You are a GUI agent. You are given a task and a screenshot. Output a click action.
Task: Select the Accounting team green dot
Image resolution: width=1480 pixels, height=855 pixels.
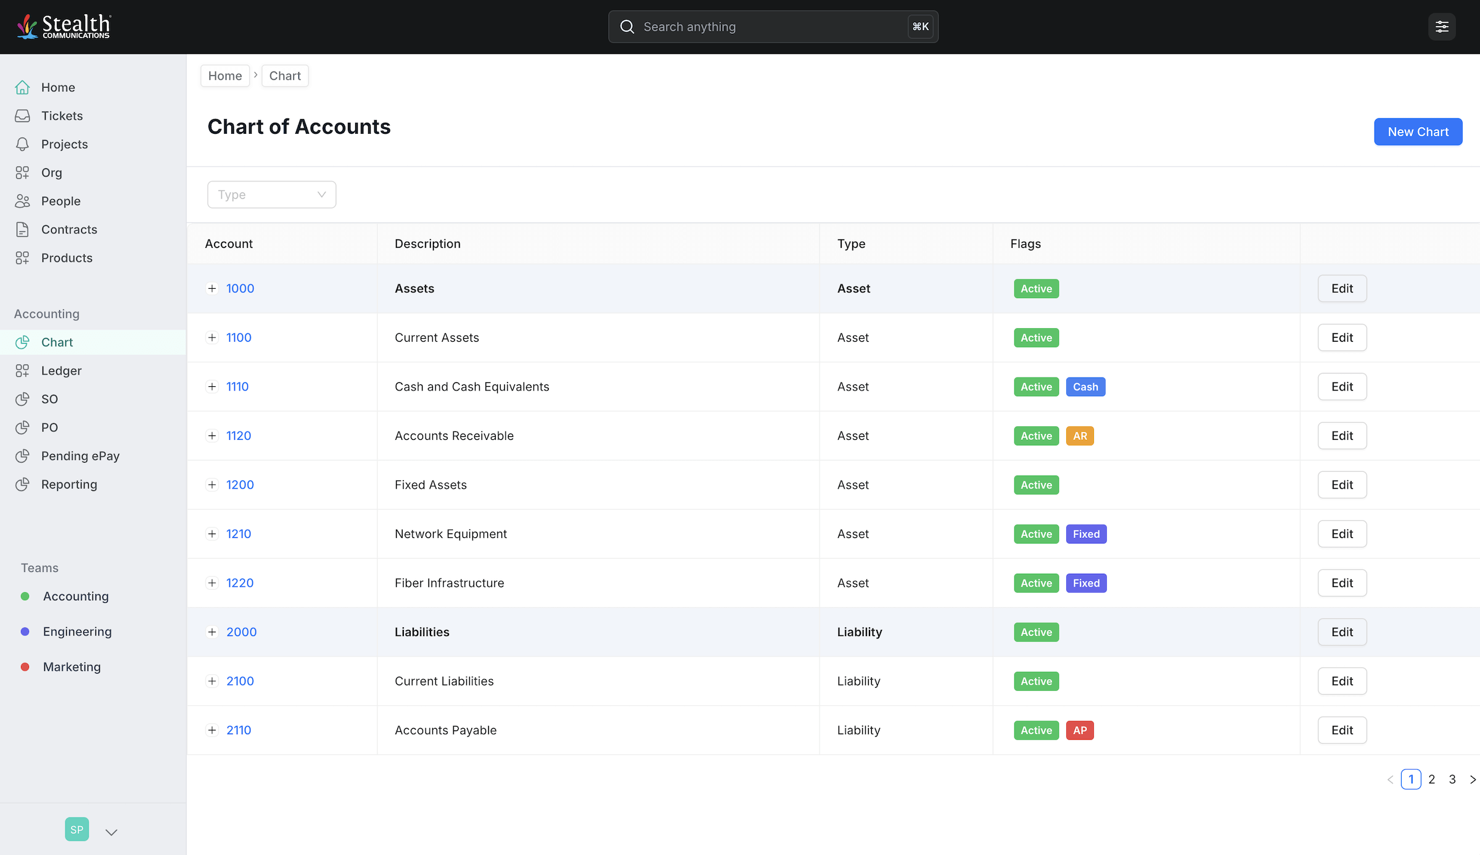[x=25, y=596]
